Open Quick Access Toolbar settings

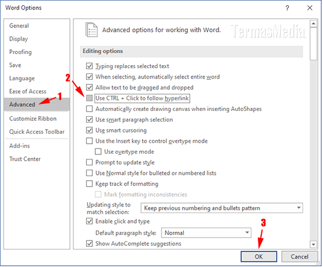(x=37, y=132)
